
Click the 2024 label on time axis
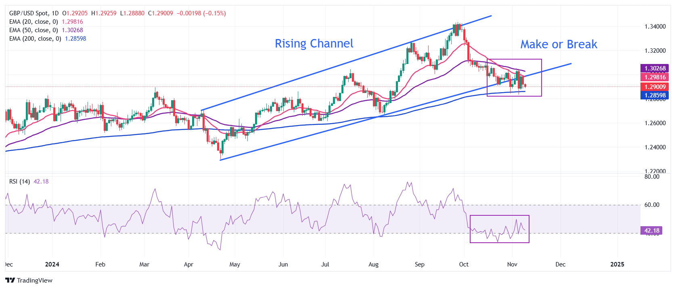pos(52,264)
